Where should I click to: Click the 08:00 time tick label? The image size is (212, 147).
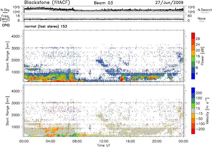coord(77,141)
